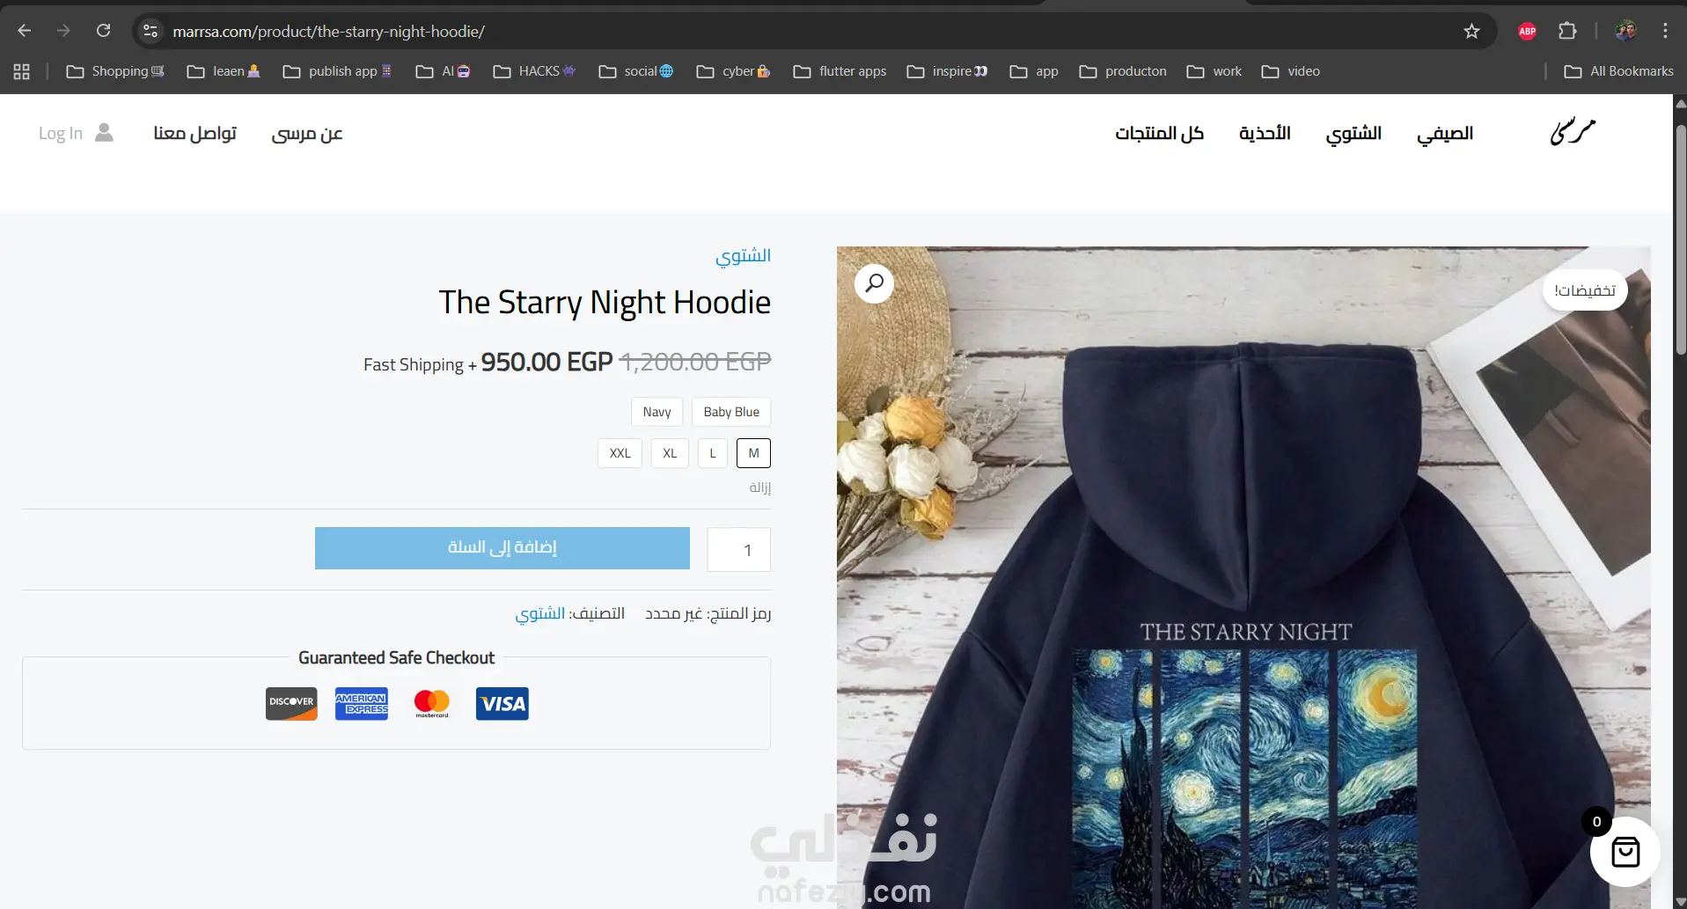The image size is (1687, 909).
Task: Click the Visa payment icon
Action: (x=502, y=703)
